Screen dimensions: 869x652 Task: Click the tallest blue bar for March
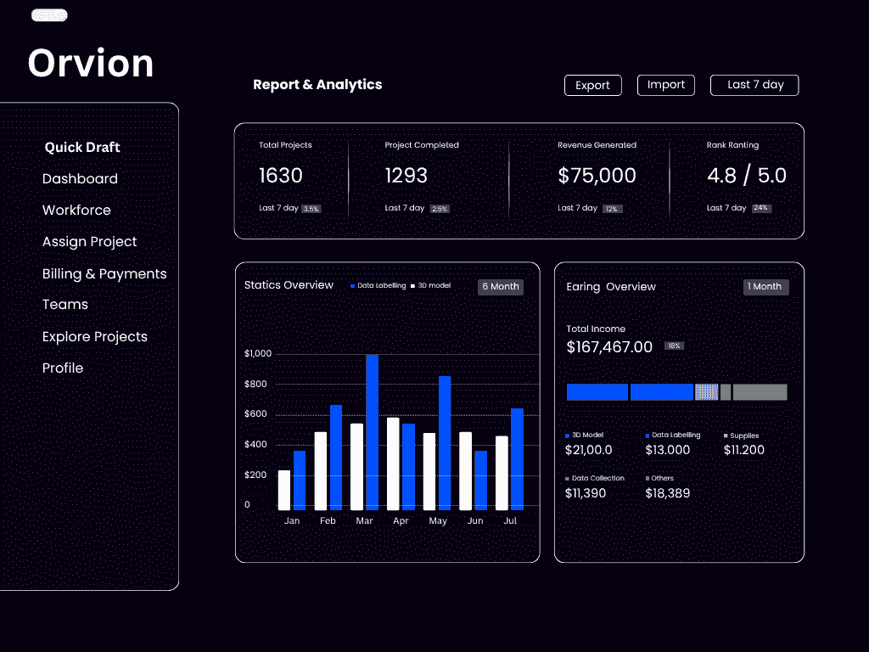372,431
